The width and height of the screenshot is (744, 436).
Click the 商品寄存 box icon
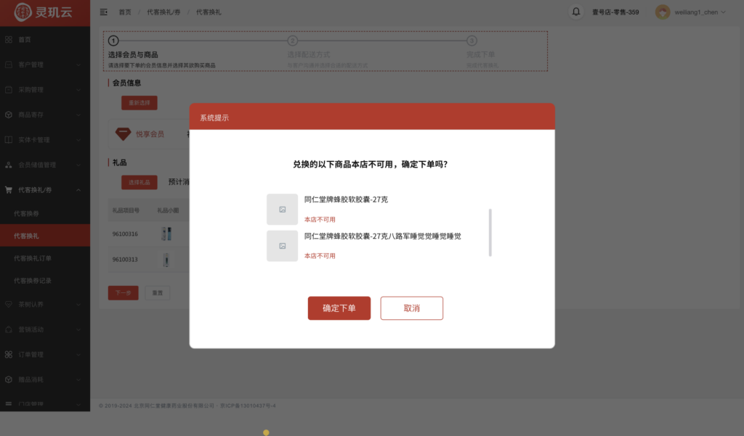click(x=9, y=115)
